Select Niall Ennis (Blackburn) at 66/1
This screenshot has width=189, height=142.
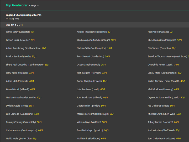(91, 138)
